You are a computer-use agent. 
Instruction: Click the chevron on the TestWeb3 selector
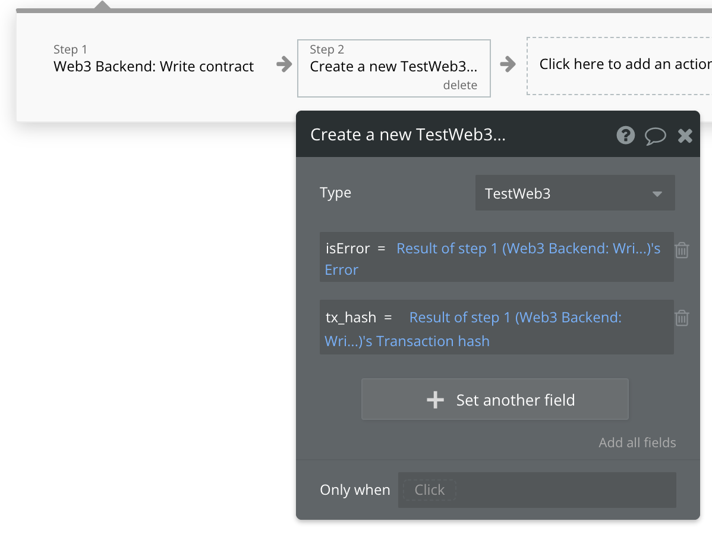click(x=657, y=193)
